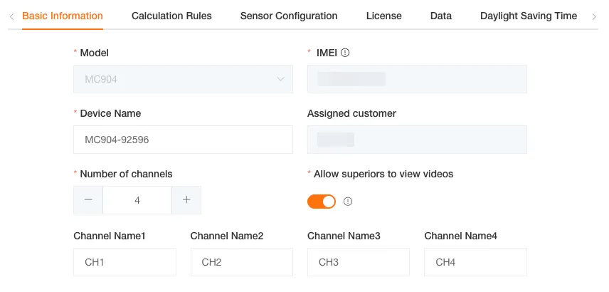This screenshot has height=292, width=609.
Task: Open the Model dropdown
Action: point(183,79)
